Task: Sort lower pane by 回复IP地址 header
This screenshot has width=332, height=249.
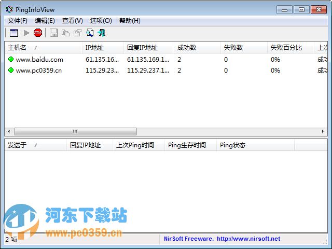Action: (x=90, y=145)
